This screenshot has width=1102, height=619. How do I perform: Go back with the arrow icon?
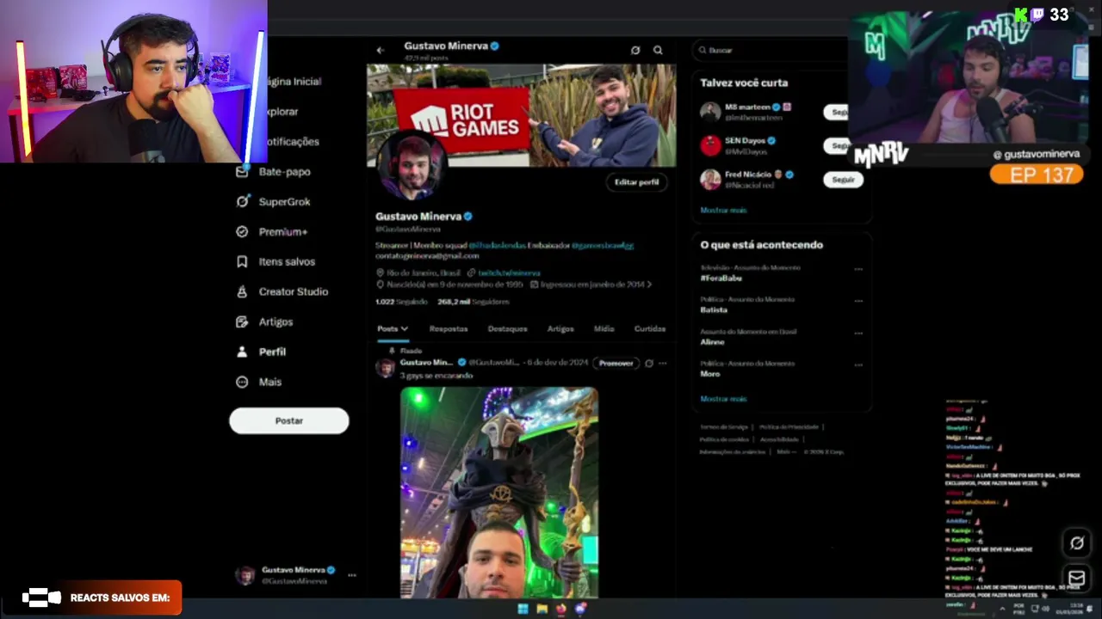381,50
